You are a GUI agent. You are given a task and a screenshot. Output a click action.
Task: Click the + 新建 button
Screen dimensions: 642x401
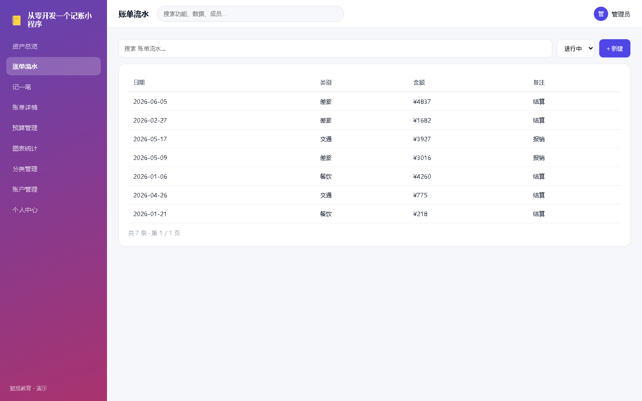(x=615, y=49)
